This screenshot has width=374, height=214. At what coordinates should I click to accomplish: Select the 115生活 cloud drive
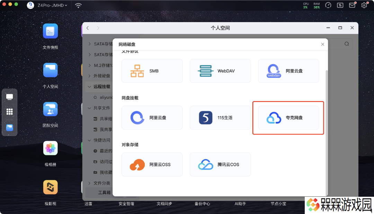pos(220,118)
